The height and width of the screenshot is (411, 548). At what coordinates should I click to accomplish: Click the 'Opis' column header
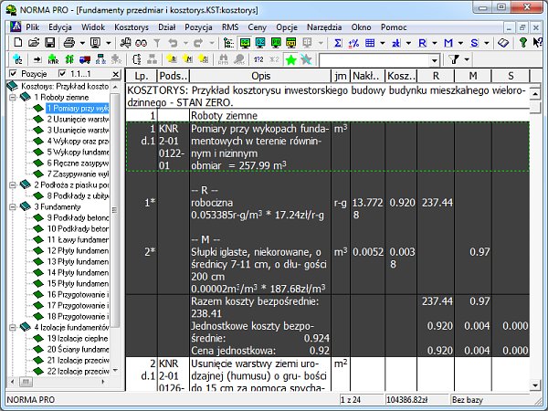click(x=260, y=76)
